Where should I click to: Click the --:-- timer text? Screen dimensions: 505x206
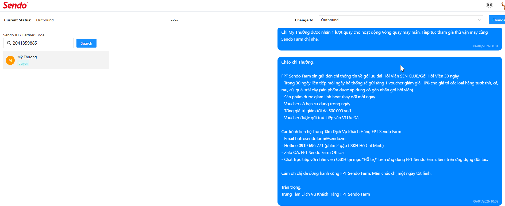pos(174,20)
